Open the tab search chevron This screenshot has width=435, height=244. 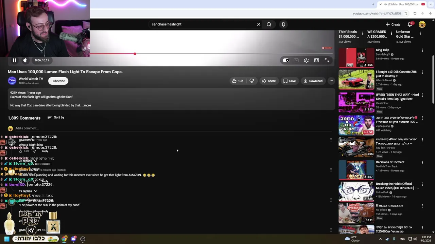(430, 4)
